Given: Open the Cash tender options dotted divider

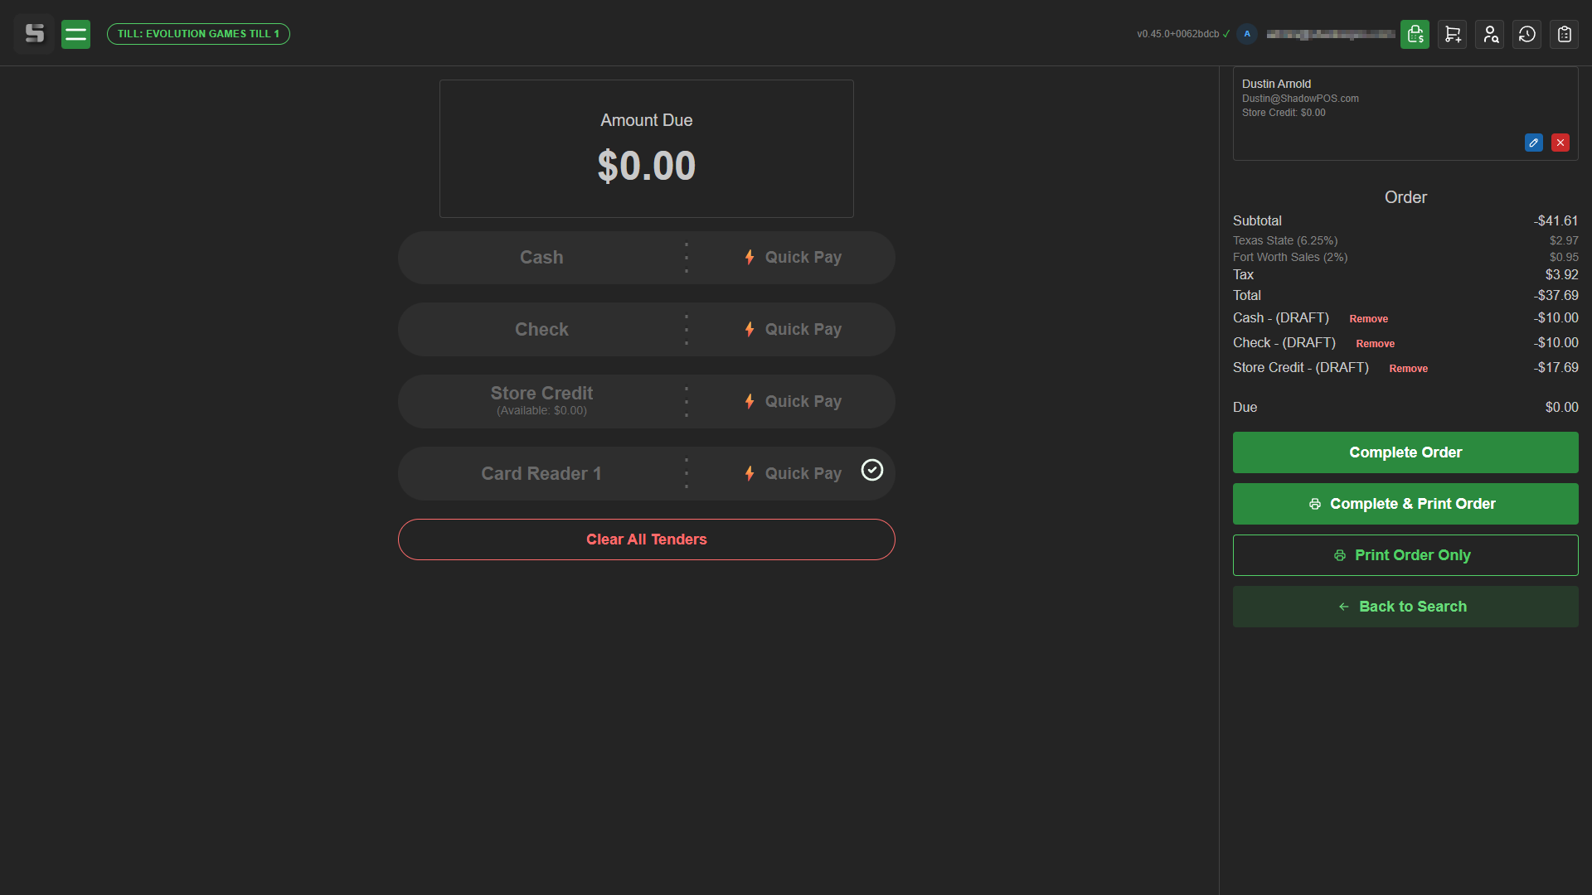Looking at the screenshot, I should tap(686, 257).
